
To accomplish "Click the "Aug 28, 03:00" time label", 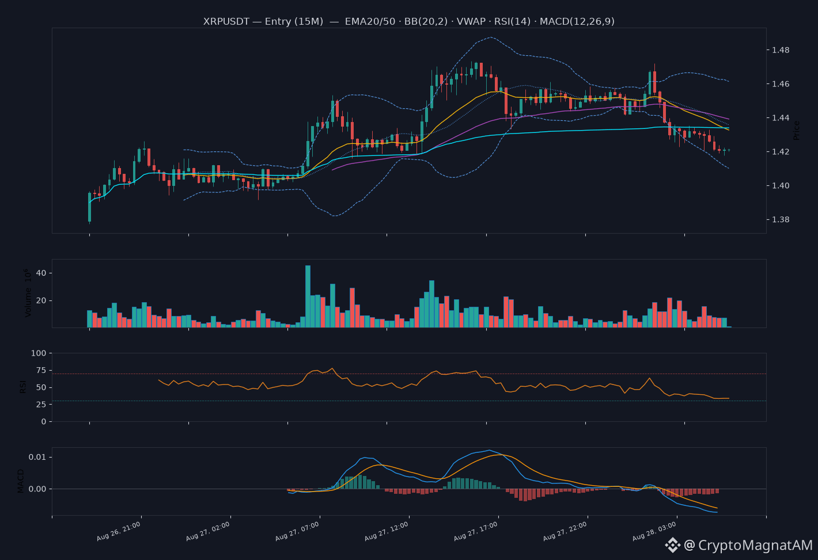I will [x=654, y=531].
